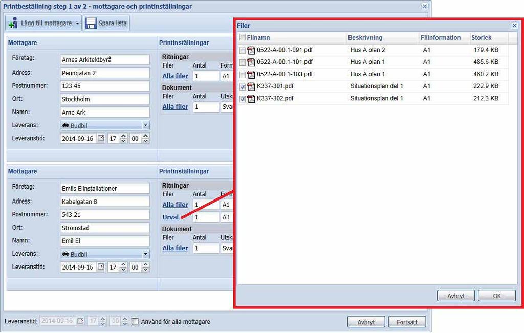This screenshot has height=333, width=524.
Task: Click Avbryt in the print order window
Action: pos(366,322)
